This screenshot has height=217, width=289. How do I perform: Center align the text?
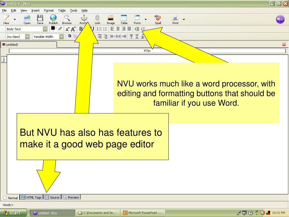click(x=118, y=29)
